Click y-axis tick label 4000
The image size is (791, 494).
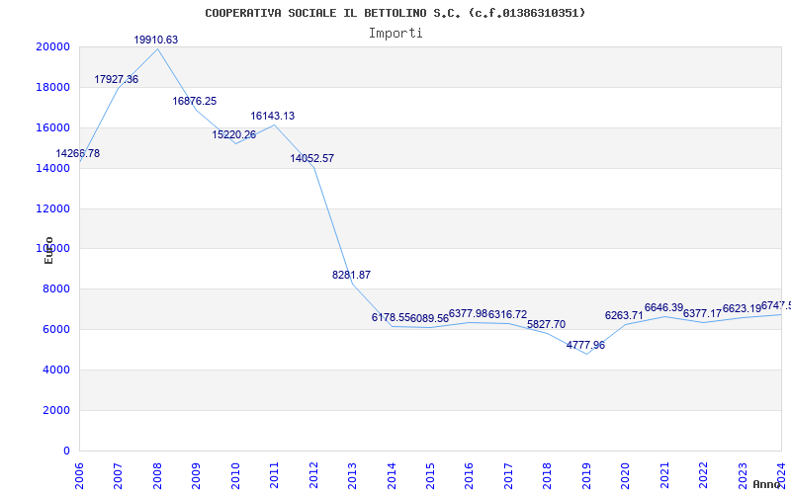pyautogui.click(x=55, y=370)
